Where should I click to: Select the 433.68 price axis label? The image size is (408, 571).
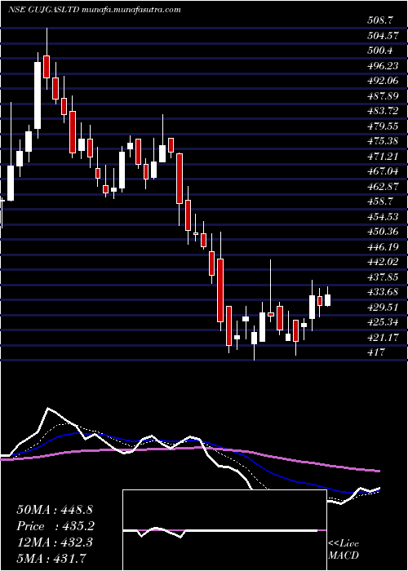pyautogui.click(x=383, y=293)
